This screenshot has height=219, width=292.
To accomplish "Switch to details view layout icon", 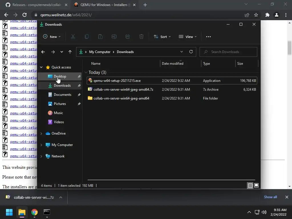I will click(x=250, y=185).
